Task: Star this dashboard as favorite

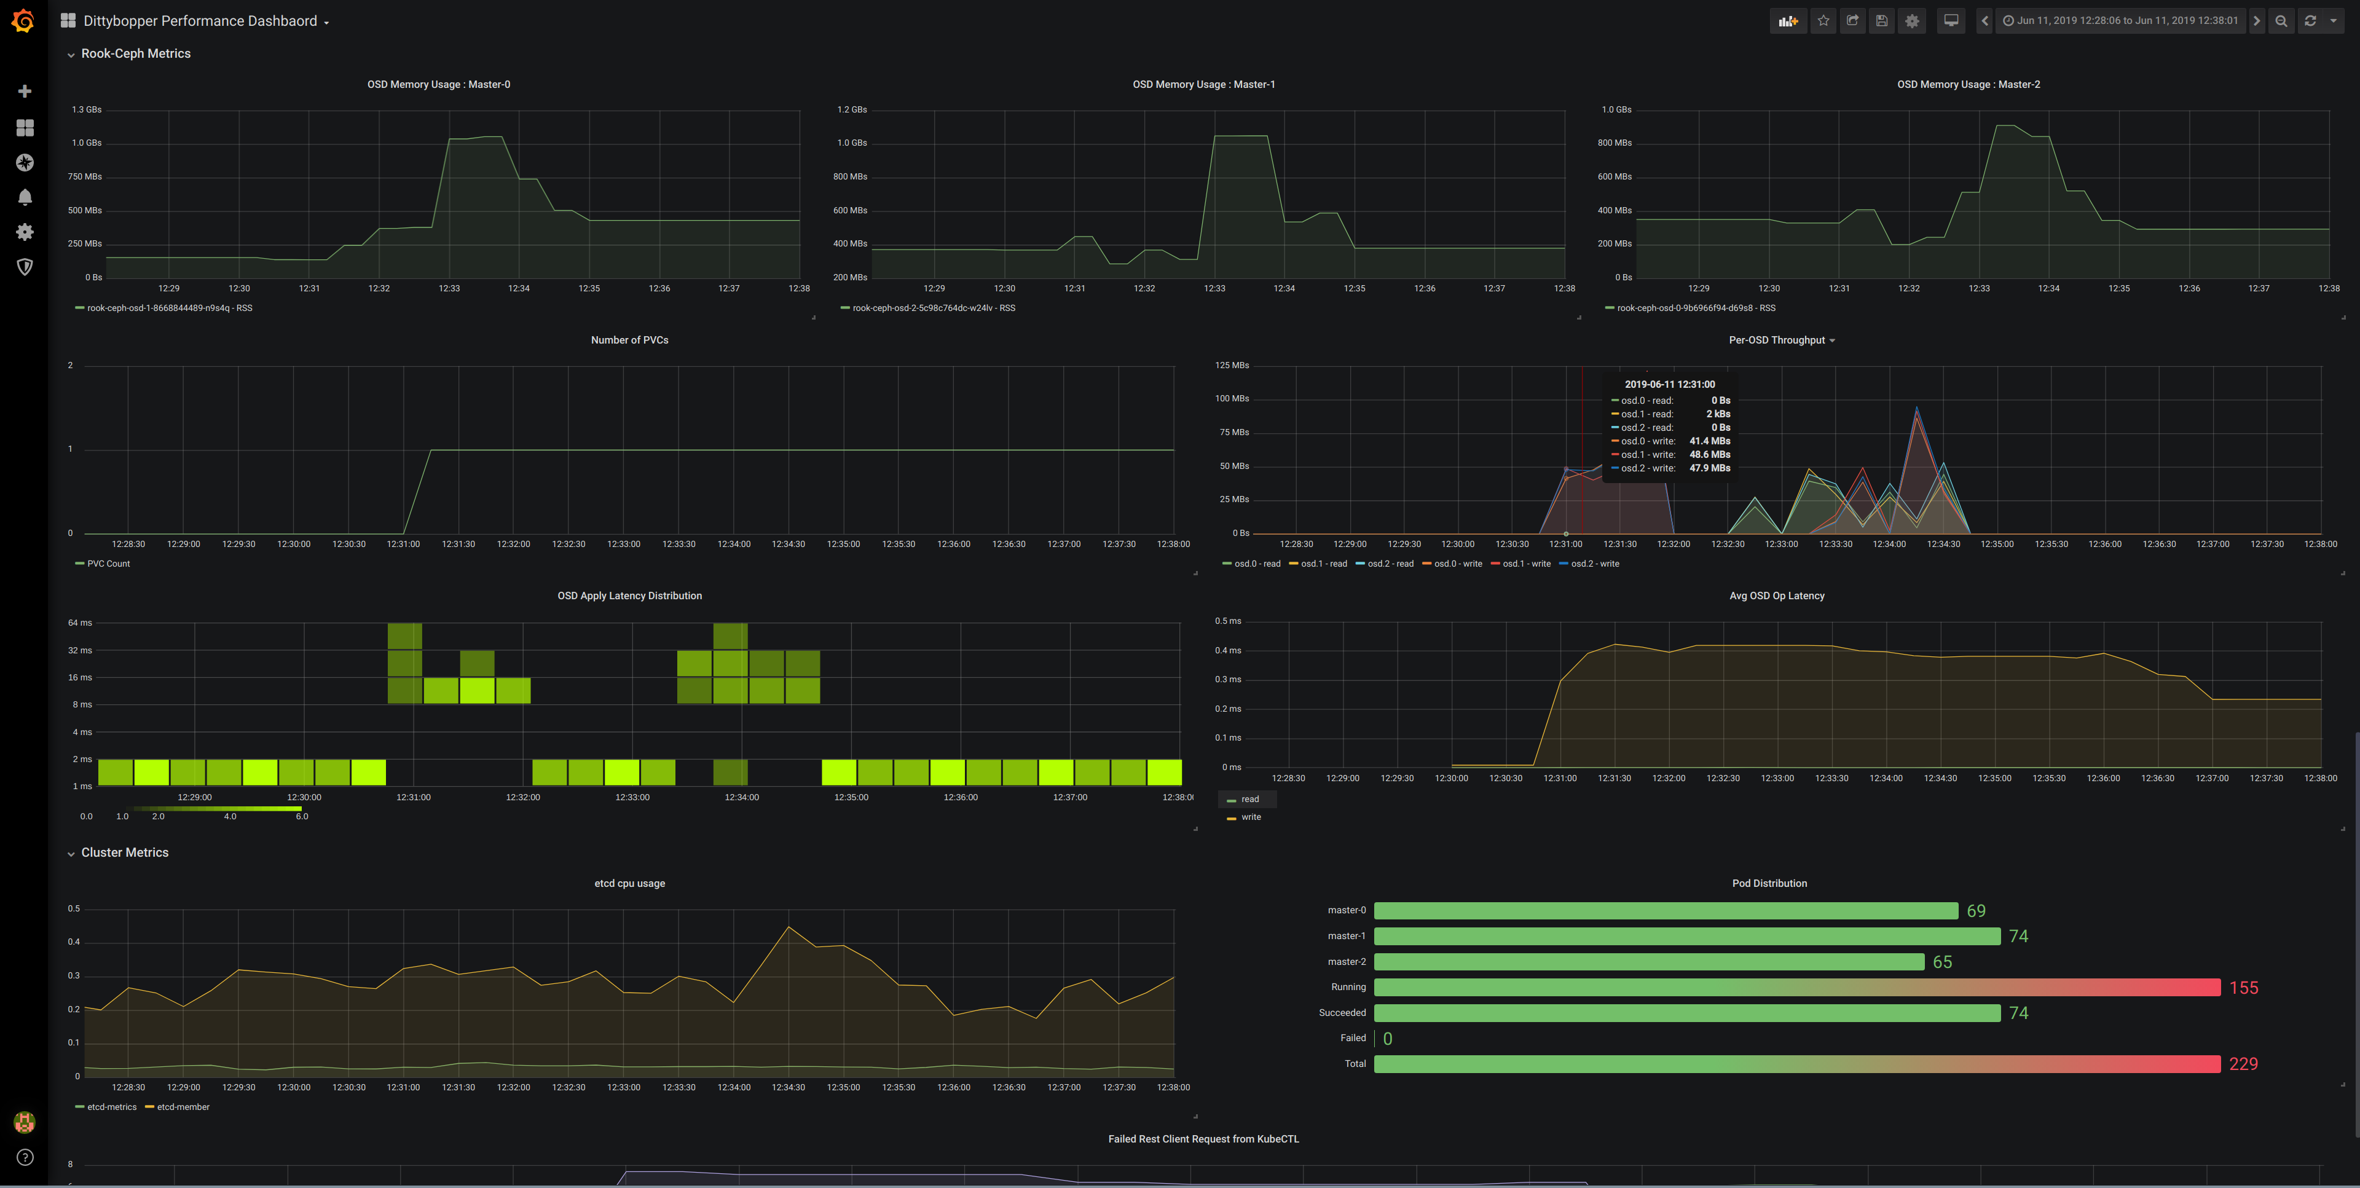Action: pos(1823,21)
